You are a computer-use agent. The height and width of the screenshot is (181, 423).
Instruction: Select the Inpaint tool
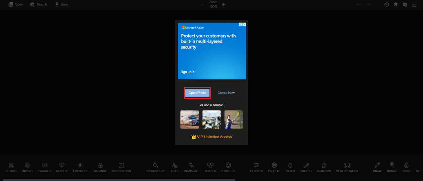(x=27, y=167)
